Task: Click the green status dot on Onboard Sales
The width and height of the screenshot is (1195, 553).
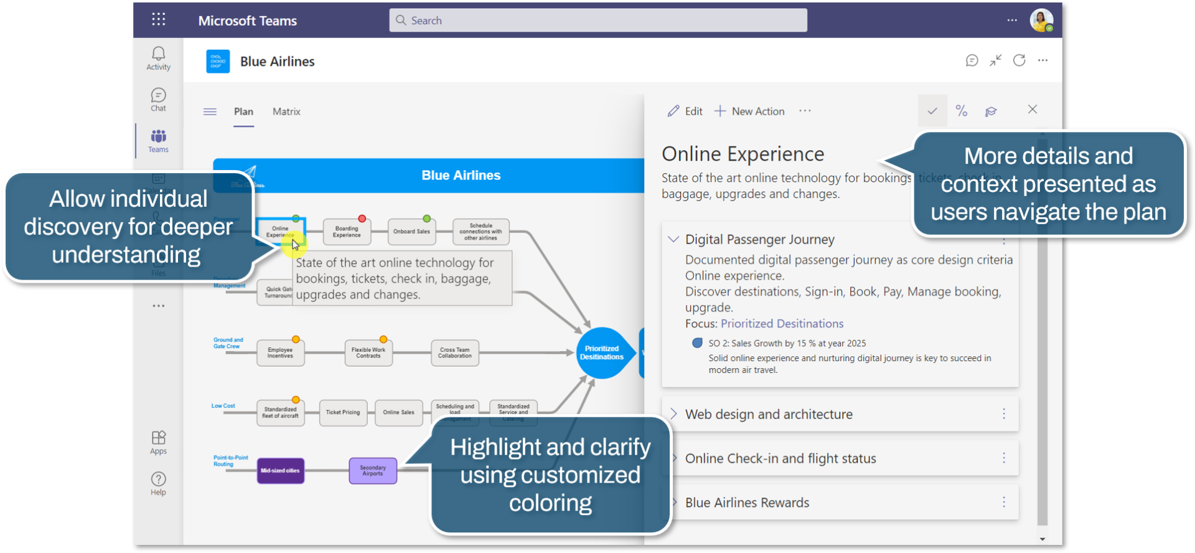Action: (427, 219)
